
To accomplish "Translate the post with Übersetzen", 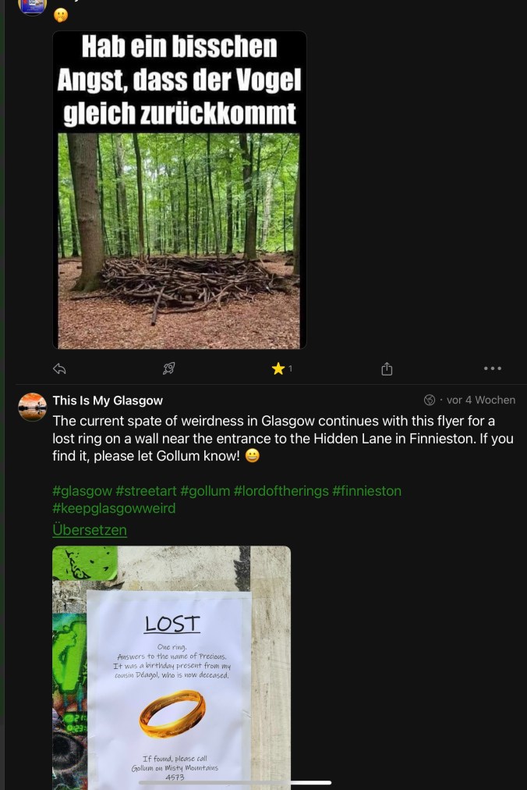I will click(90, 530).
